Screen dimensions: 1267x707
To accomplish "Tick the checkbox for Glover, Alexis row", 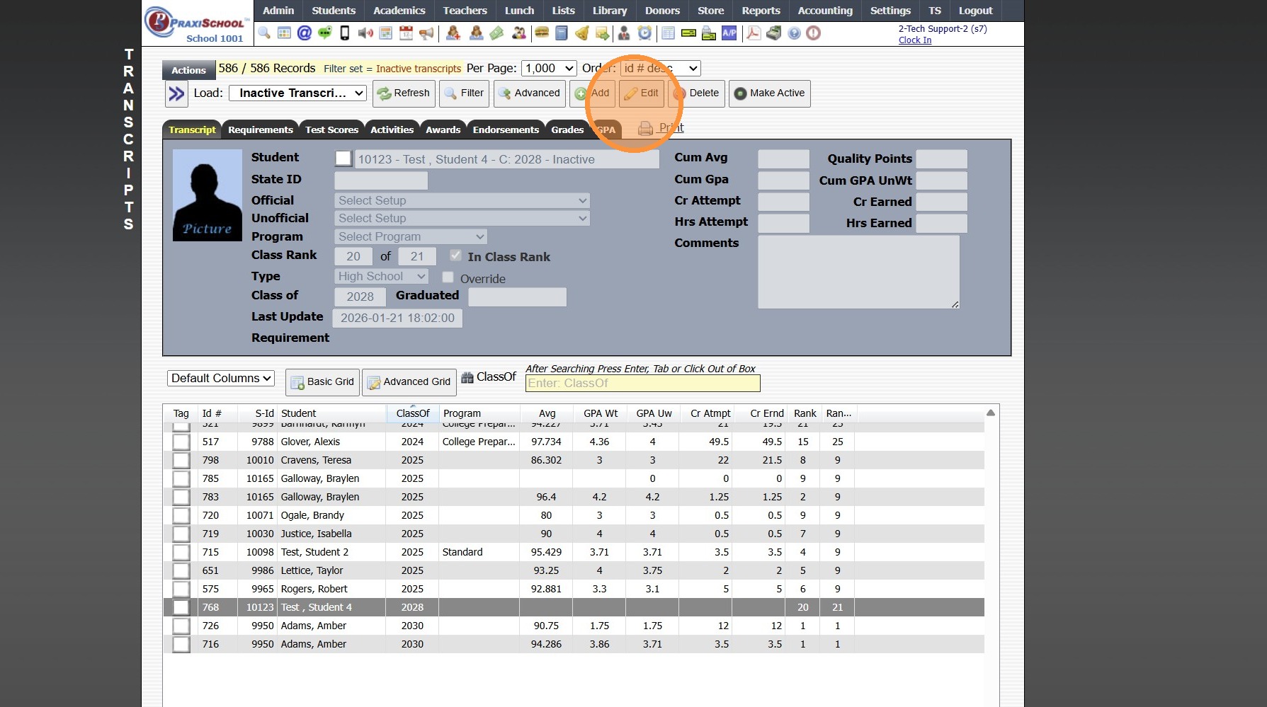I will pyautogui.click(x=181, y=442).
